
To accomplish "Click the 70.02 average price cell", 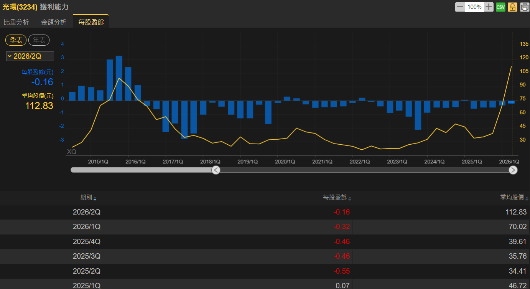I will tap(518, 227).
